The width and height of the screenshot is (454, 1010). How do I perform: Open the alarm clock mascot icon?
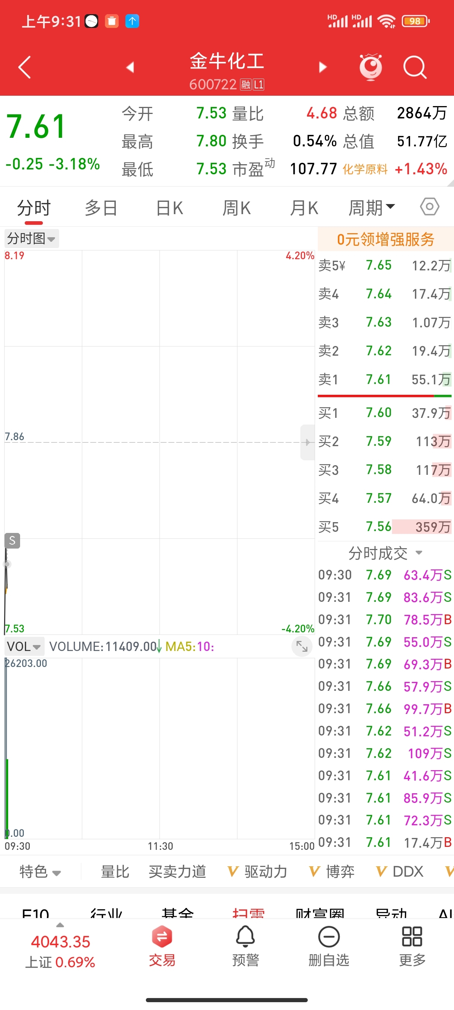[371, 67]
